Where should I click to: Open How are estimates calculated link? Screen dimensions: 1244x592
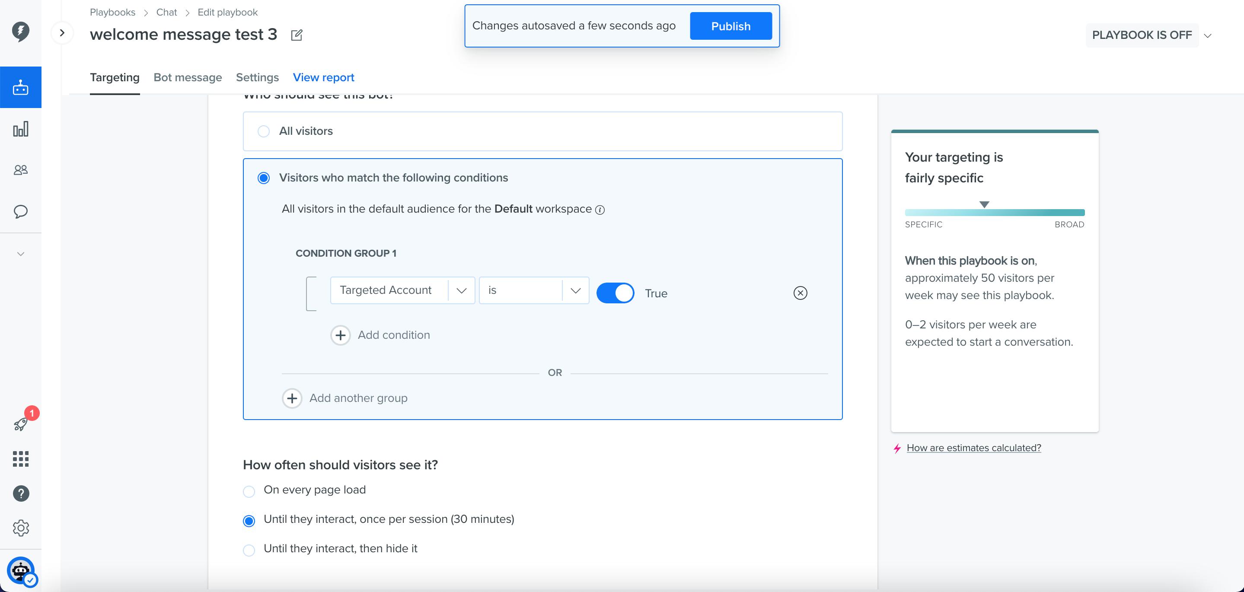click(x=973, y=448)
